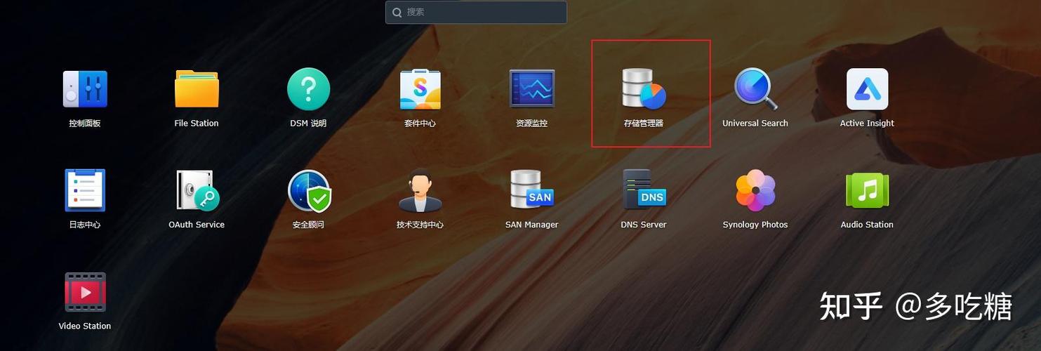Image resolution: width=1041 pixels, height=351 pixels.
Task: Launch Video Station play icon
Action: 85,292
